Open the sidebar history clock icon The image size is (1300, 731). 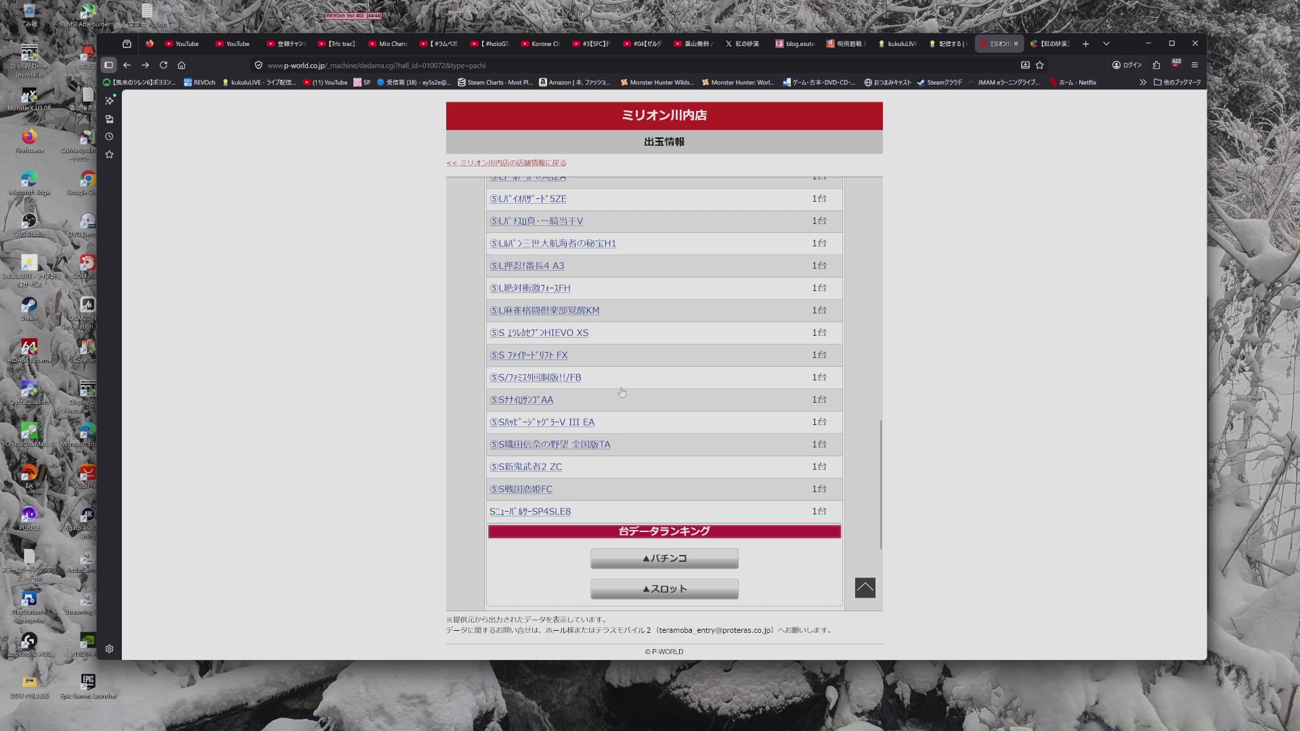click(109, 137)
